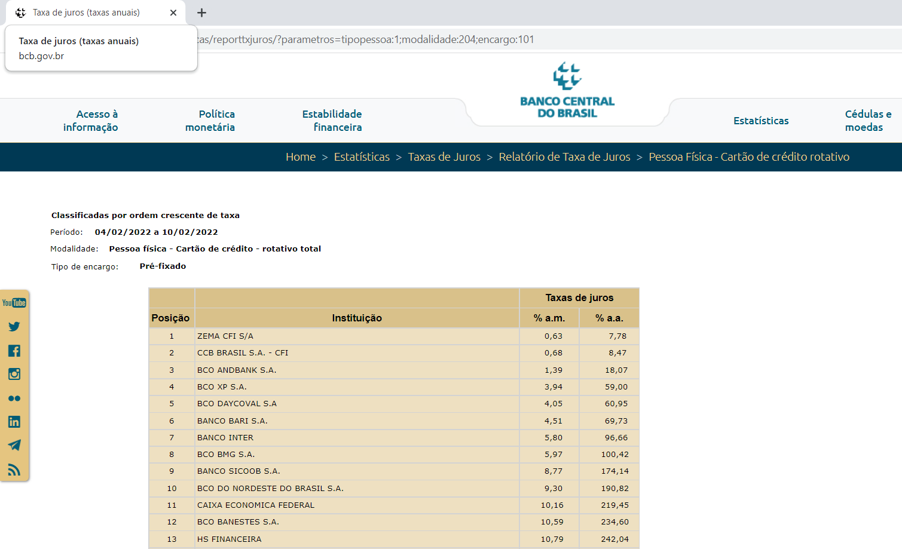
Task: Click annual rate value 96,66
Action: click(x=616, y=438)
